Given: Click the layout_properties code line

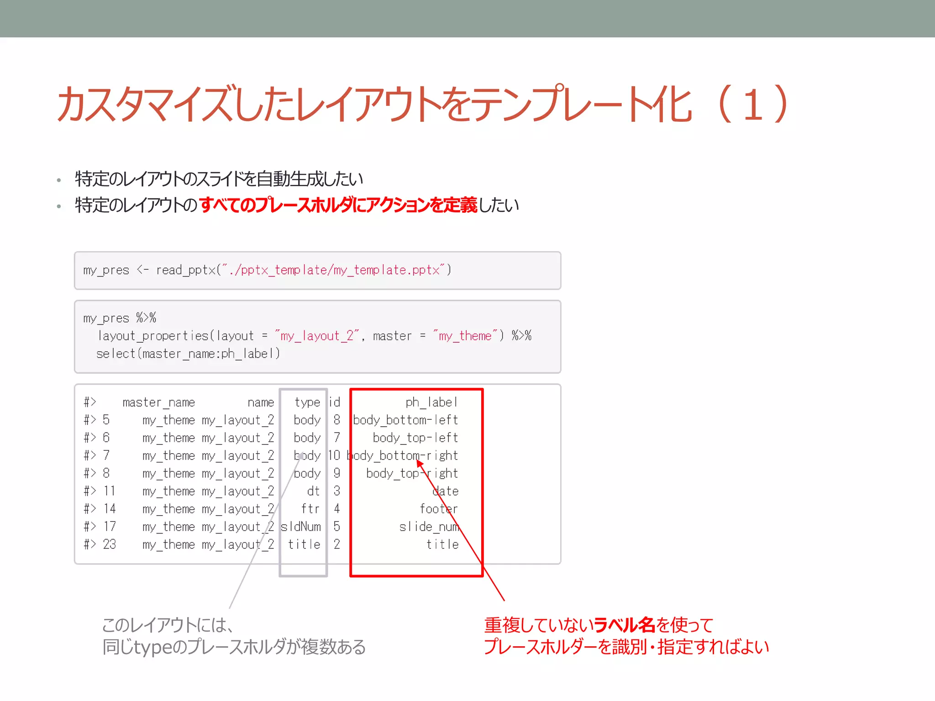Looking at the screenshot, I should pos(314,336).
